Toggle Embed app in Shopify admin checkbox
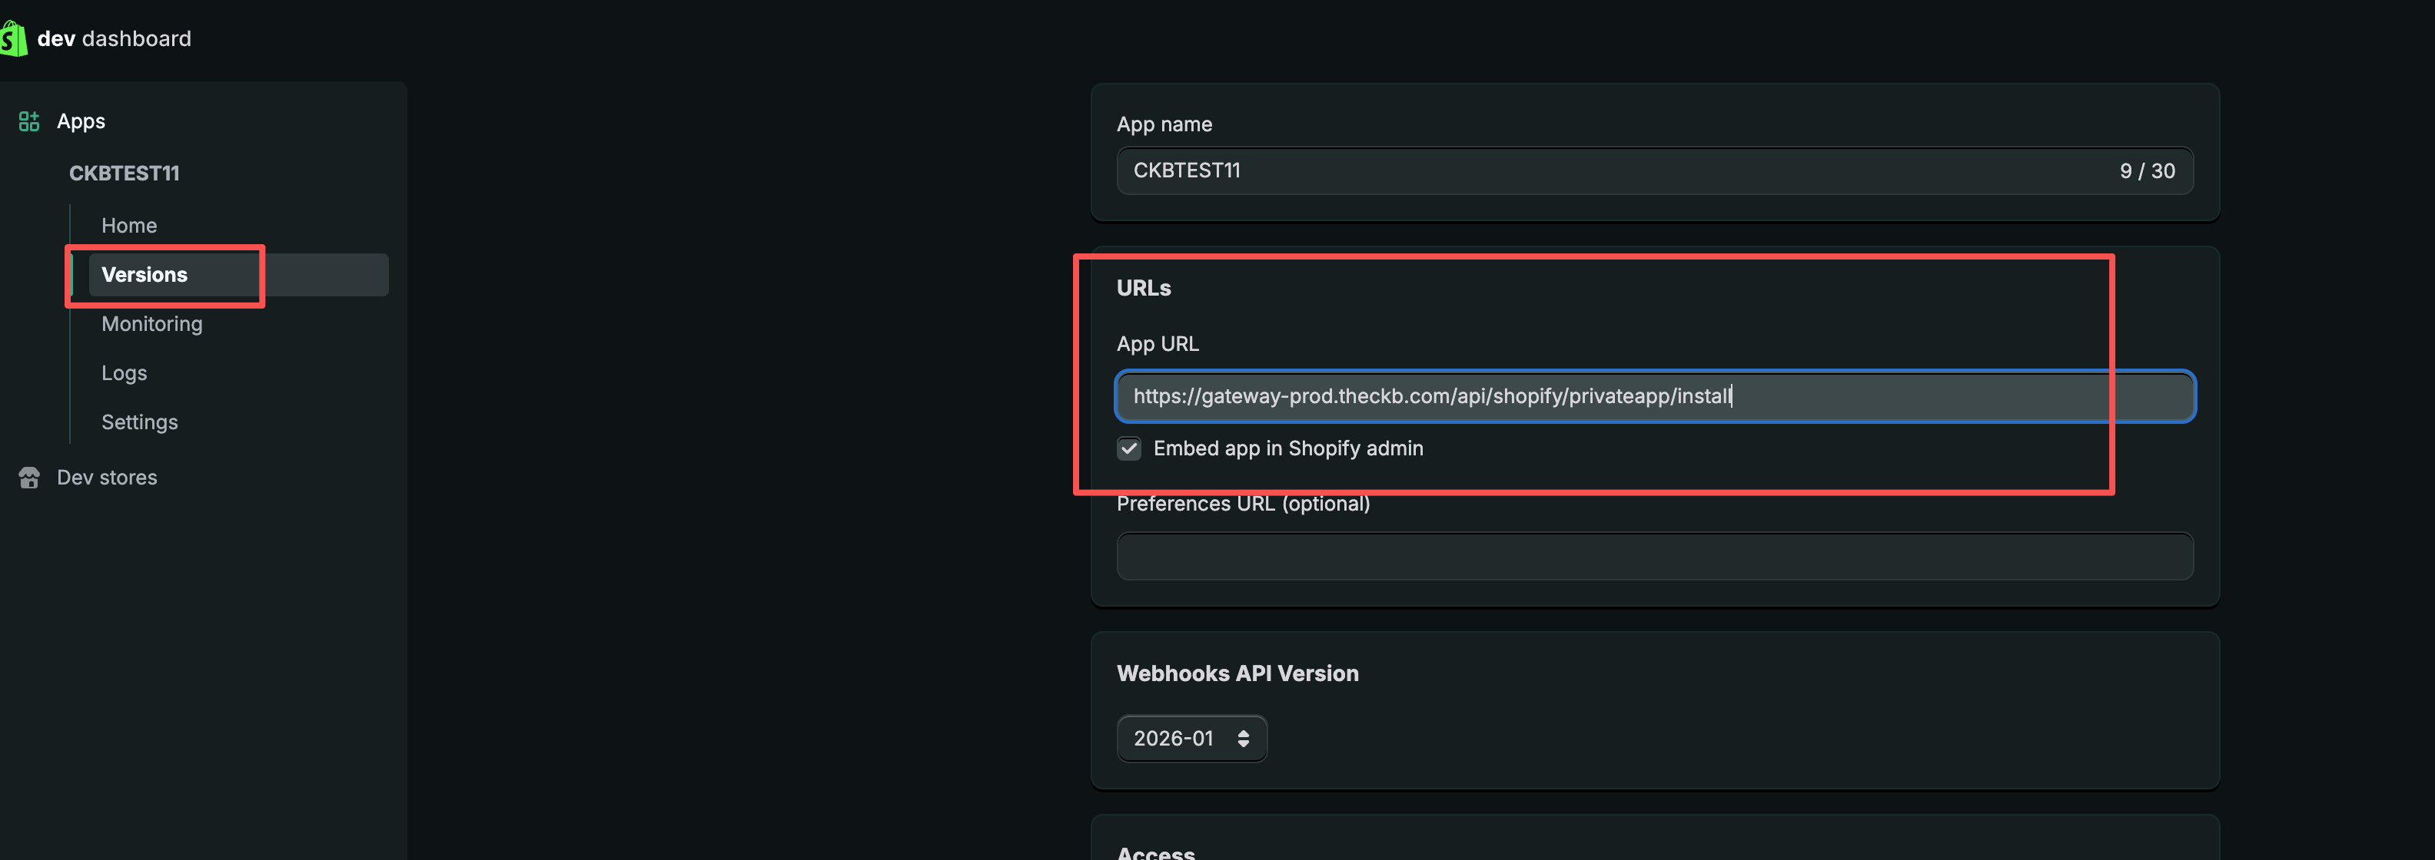Viewport: 2435px width, 860px height. click(x=1128, y=448)
